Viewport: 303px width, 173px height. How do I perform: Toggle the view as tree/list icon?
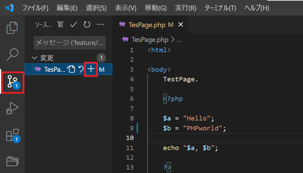click(x=60, y=25)
